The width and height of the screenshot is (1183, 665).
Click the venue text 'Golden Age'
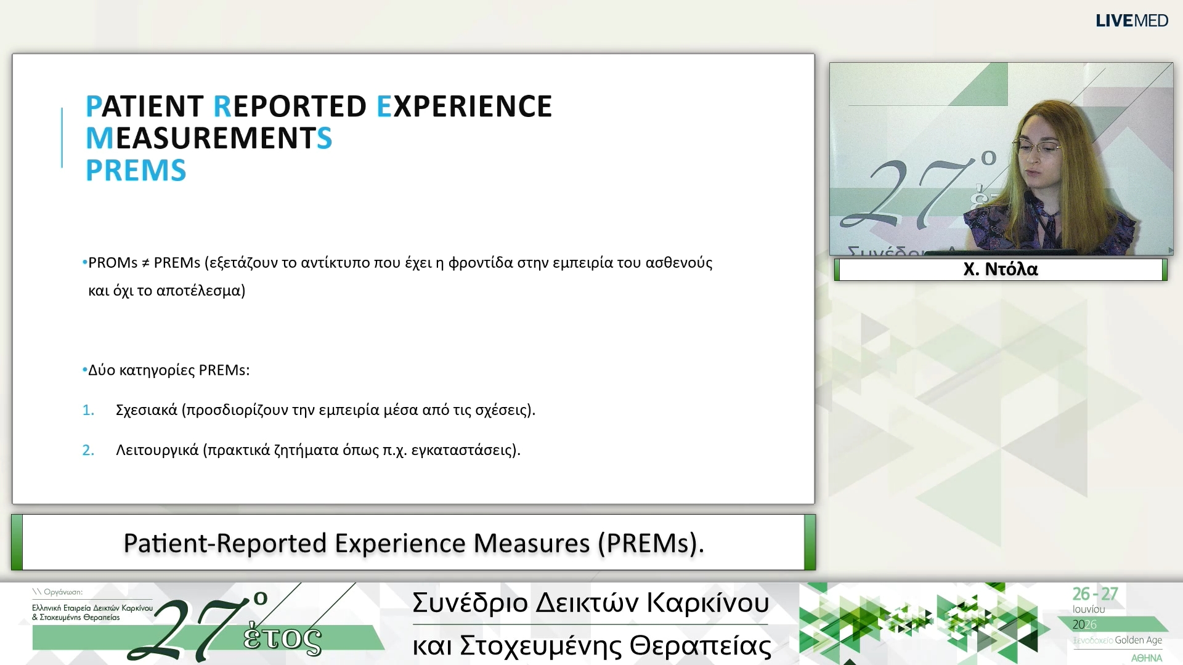click(x=1138, y=640)
